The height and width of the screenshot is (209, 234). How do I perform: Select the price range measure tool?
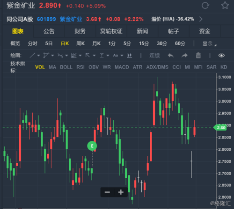(102, 56)
